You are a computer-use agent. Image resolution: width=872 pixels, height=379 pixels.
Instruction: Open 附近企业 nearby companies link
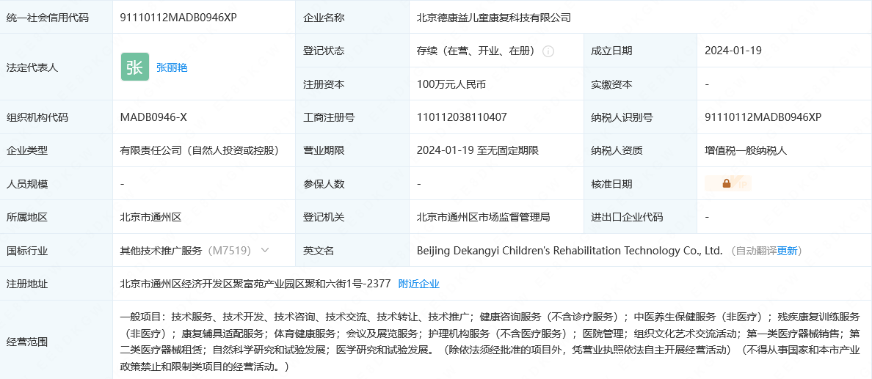coord(419,284)
